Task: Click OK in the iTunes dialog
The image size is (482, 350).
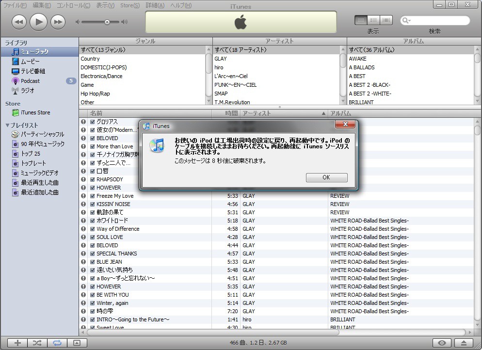Action: pos(326,177)
